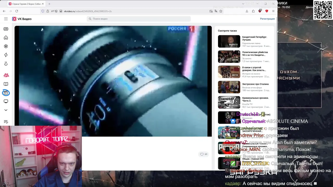
Task: Open the Экстросенс про Сталина video title
Action: 255,84
